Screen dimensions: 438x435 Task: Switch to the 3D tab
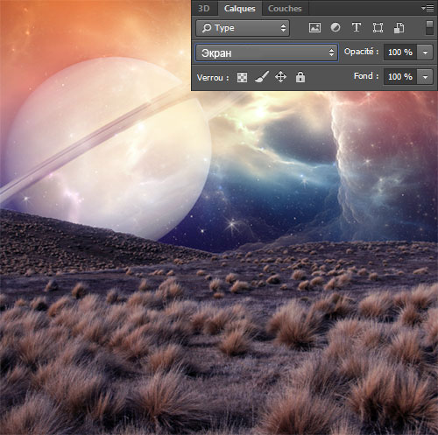click(x=204, y=9)
